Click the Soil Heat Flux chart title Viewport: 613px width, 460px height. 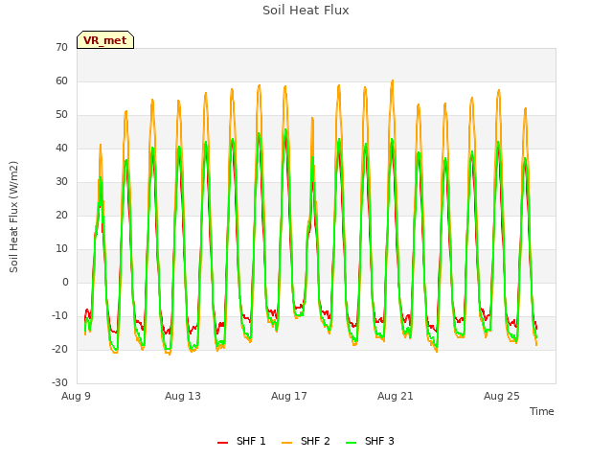306,11
